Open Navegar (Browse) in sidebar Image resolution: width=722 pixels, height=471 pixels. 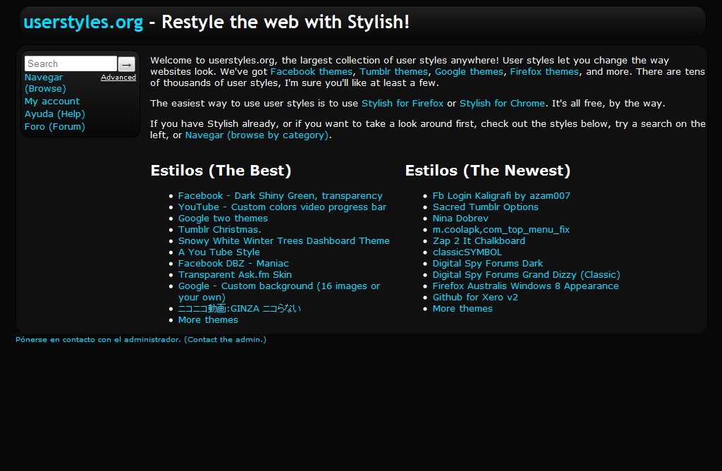[45, 83]
